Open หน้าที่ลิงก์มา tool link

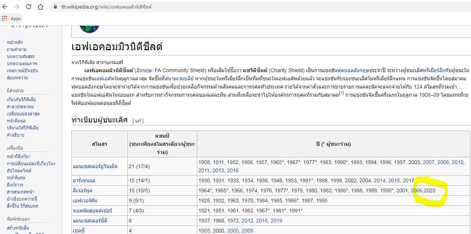point(19,156)
